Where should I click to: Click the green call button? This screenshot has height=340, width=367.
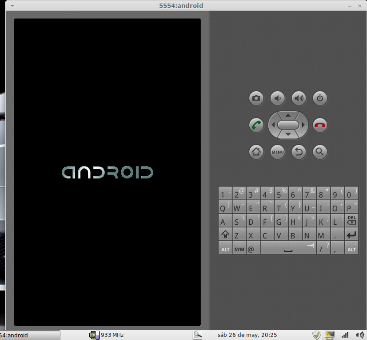click(256, 125)
